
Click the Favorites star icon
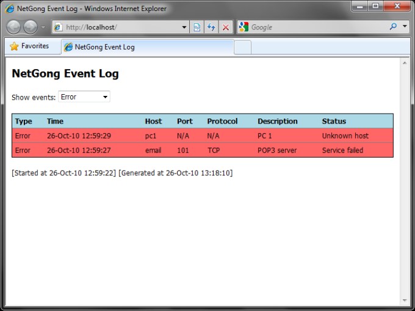[14, 46]
